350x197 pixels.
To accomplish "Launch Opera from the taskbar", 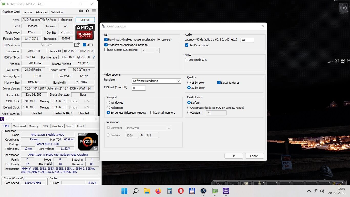I will tap(181, 191).
